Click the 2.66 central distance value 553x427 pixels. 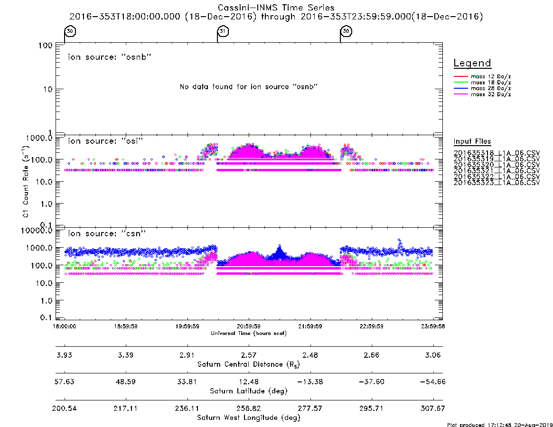[x=371, y=355]
